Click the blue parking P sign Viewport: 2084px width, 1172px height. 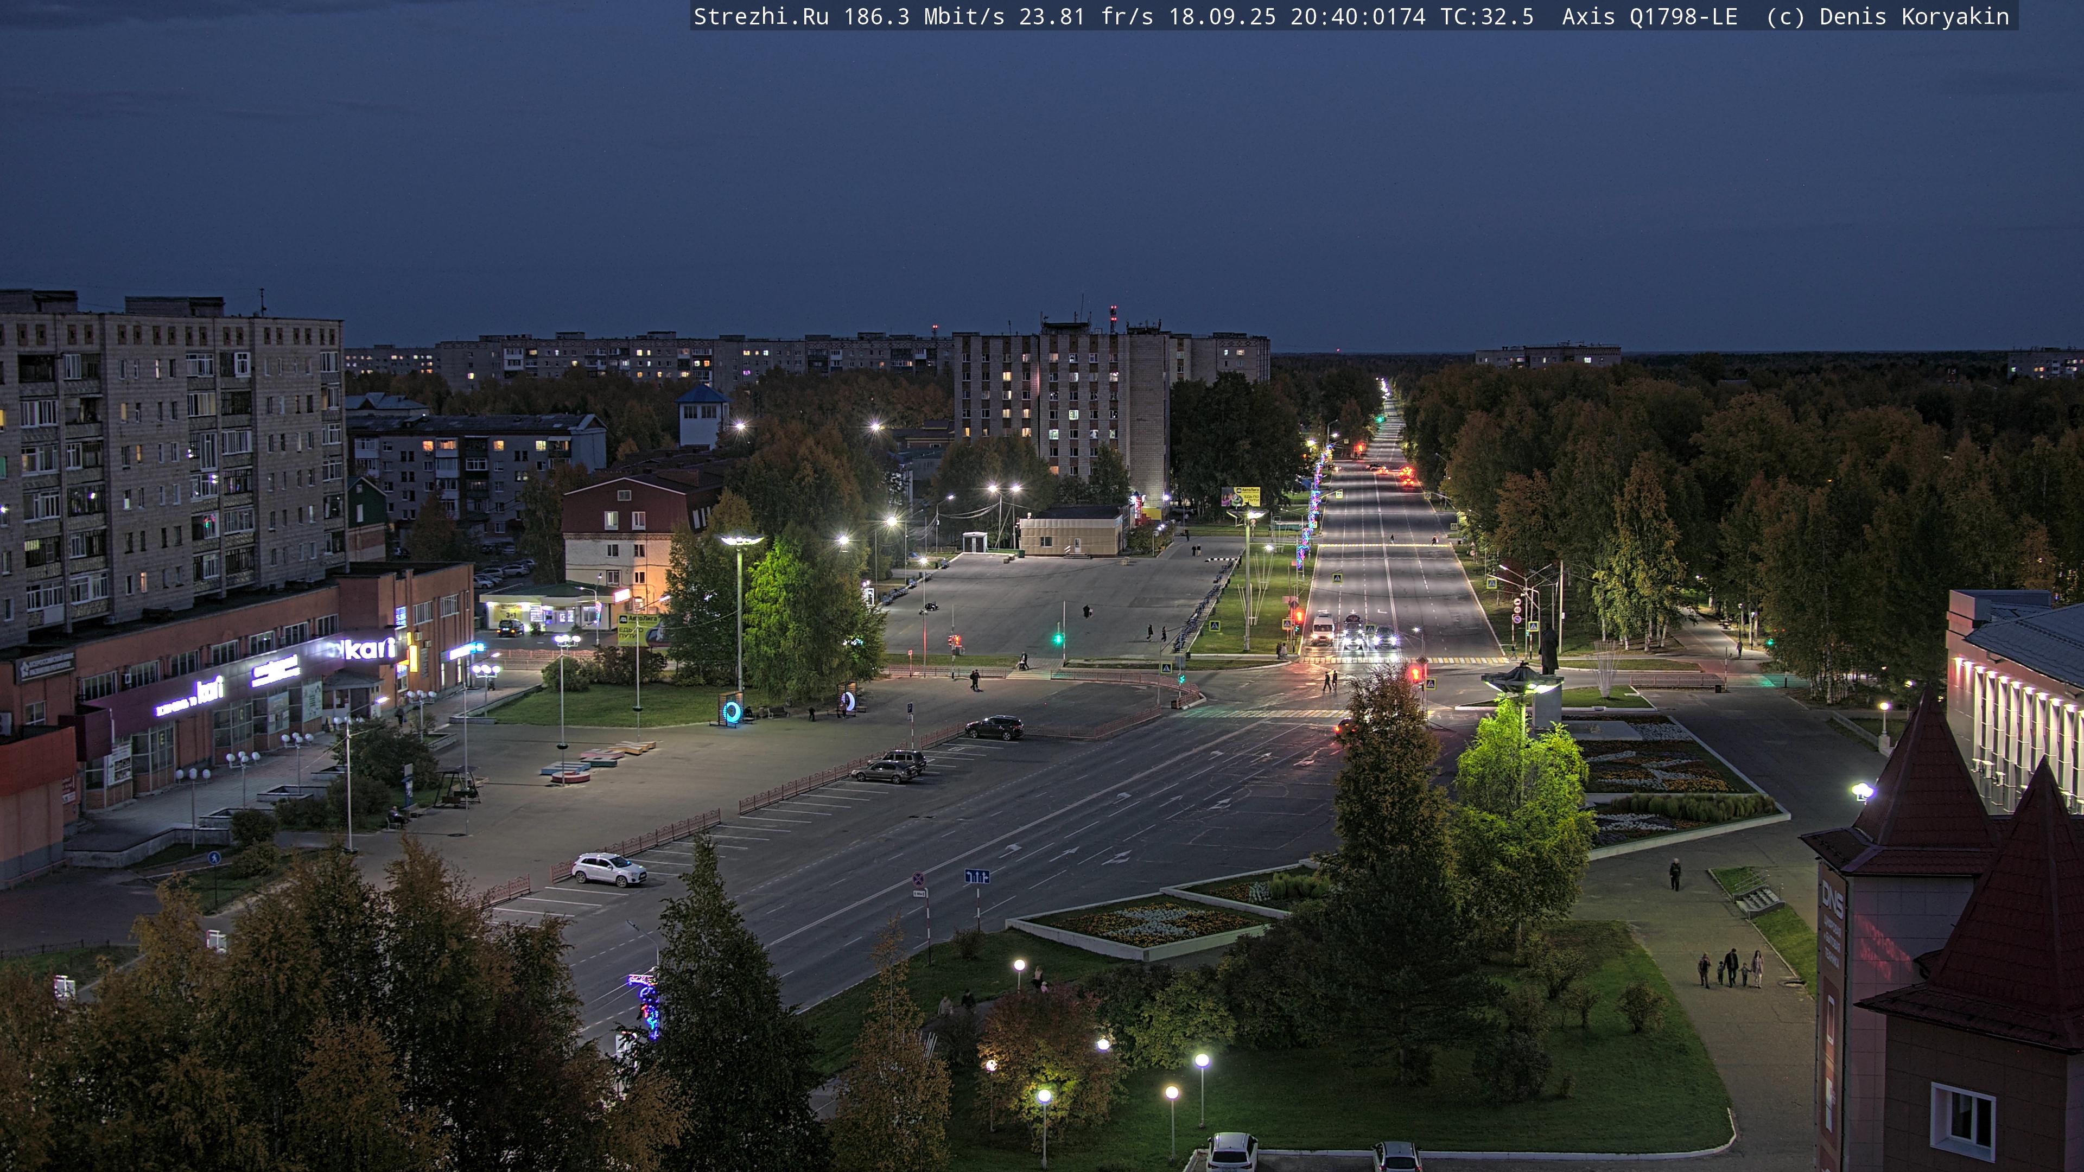pyautogui.click(x=910, y=709)
